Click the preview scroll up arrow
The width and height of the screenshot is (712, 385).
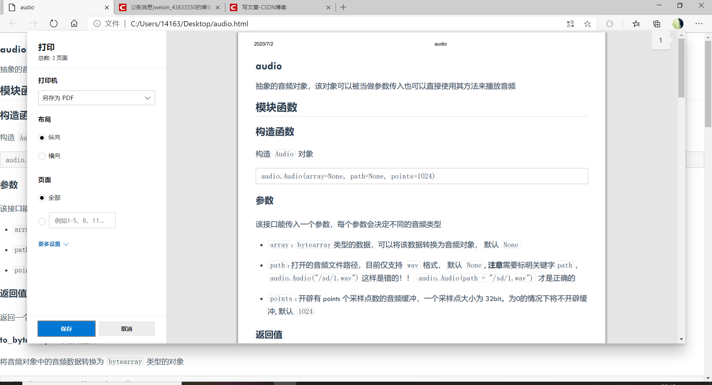(681, 35)
